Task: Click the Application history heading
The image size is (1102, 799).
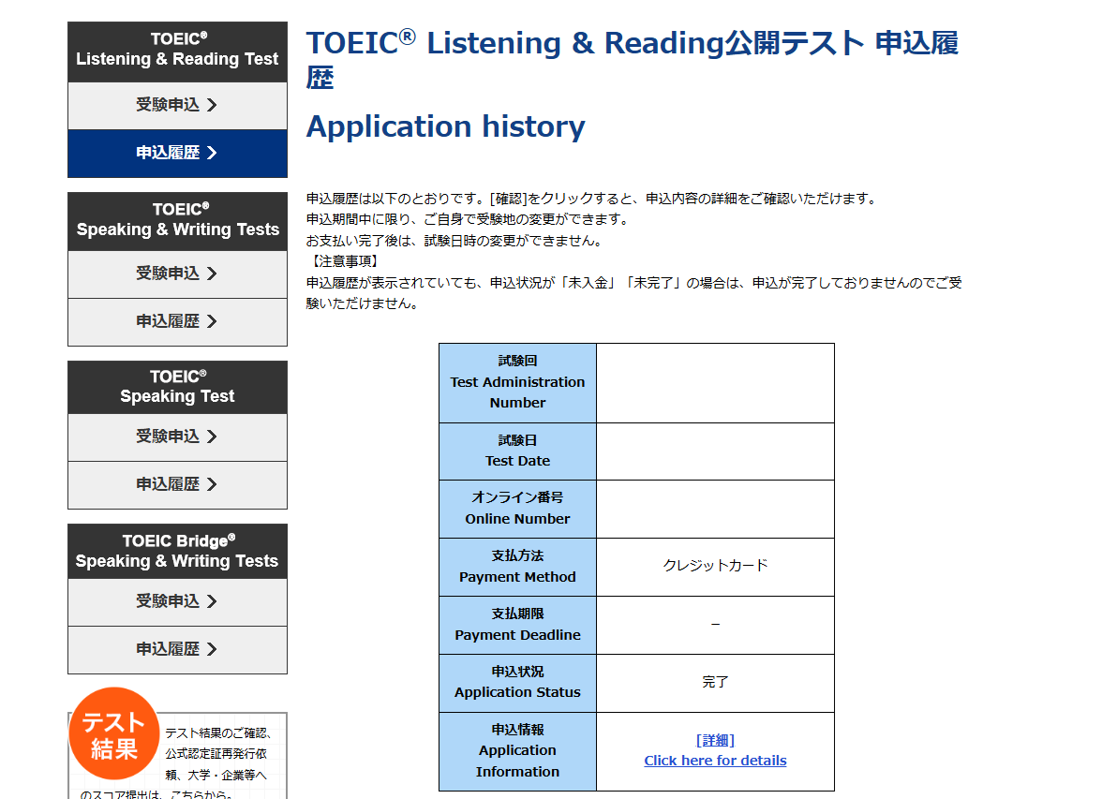Action: 446,127
